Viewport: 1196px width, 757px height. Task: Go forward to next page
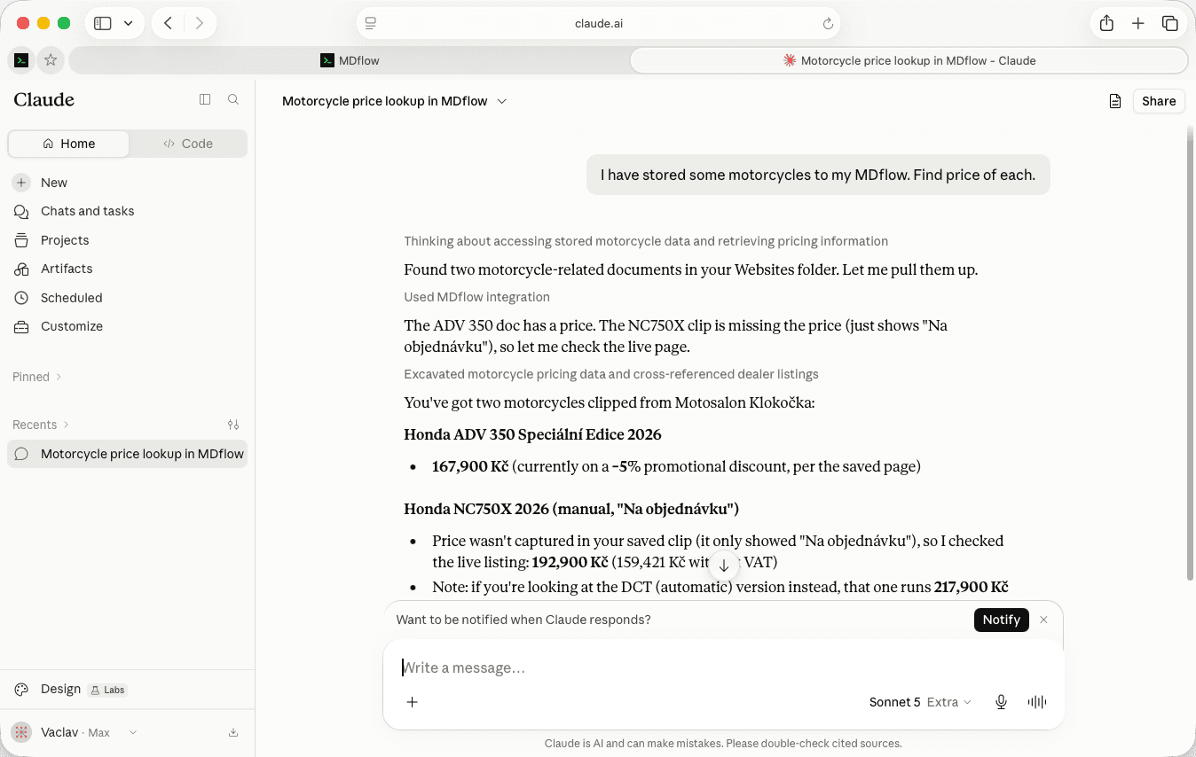(x=200, y=23)
